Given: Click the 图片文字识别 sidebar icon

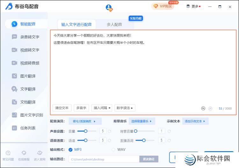Looking at the screenshot, I should coord(14,115).
